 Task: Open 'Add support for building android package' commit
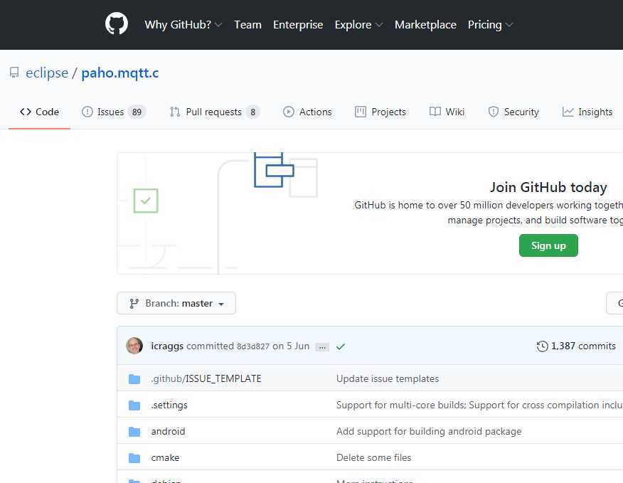pyautogui.click(x=429, y=431)
